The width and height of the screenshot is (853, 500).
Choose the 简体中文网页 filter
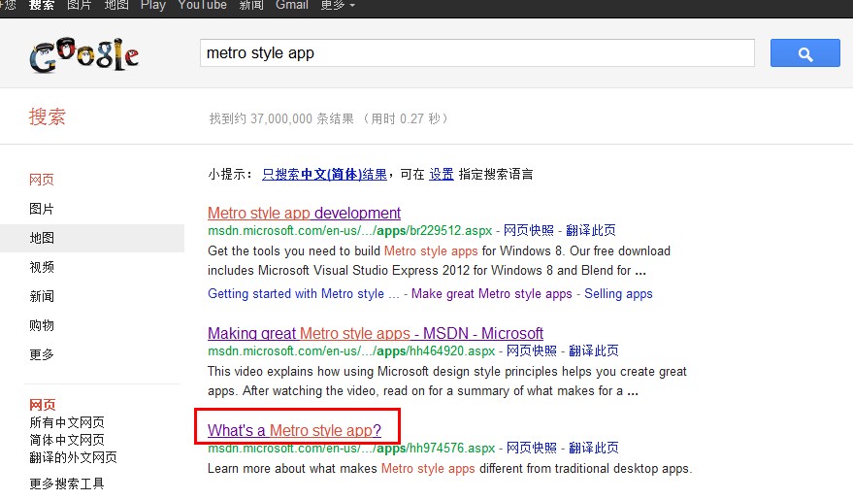point(67,440)
